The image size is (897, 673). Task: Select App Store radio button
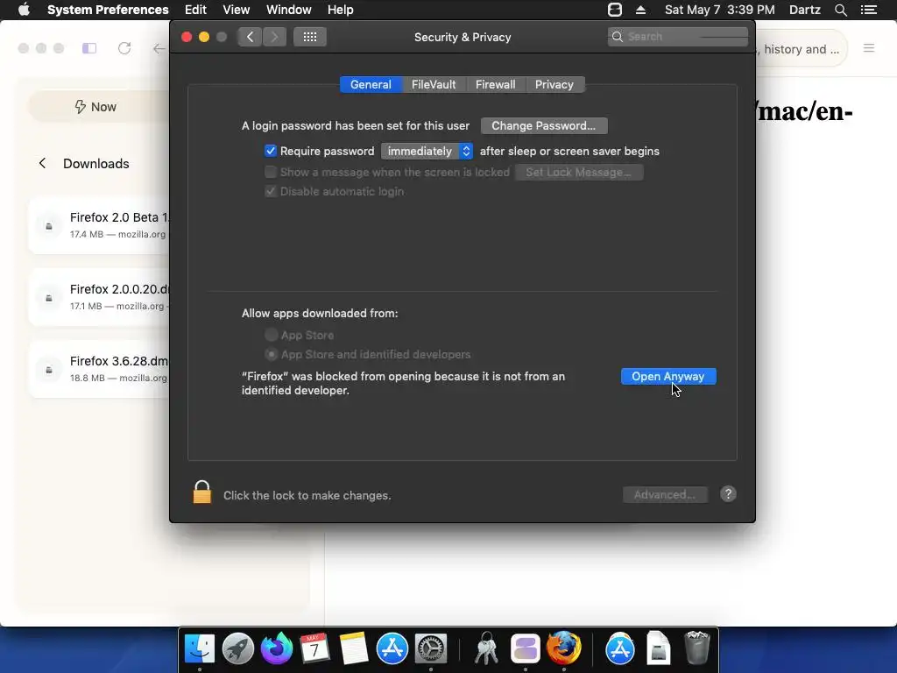pos(272,335)
